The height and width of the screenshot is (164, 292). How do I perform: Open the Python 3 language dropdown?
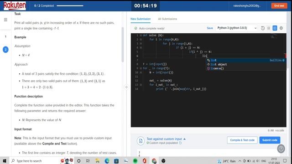[x=237, y=28]
